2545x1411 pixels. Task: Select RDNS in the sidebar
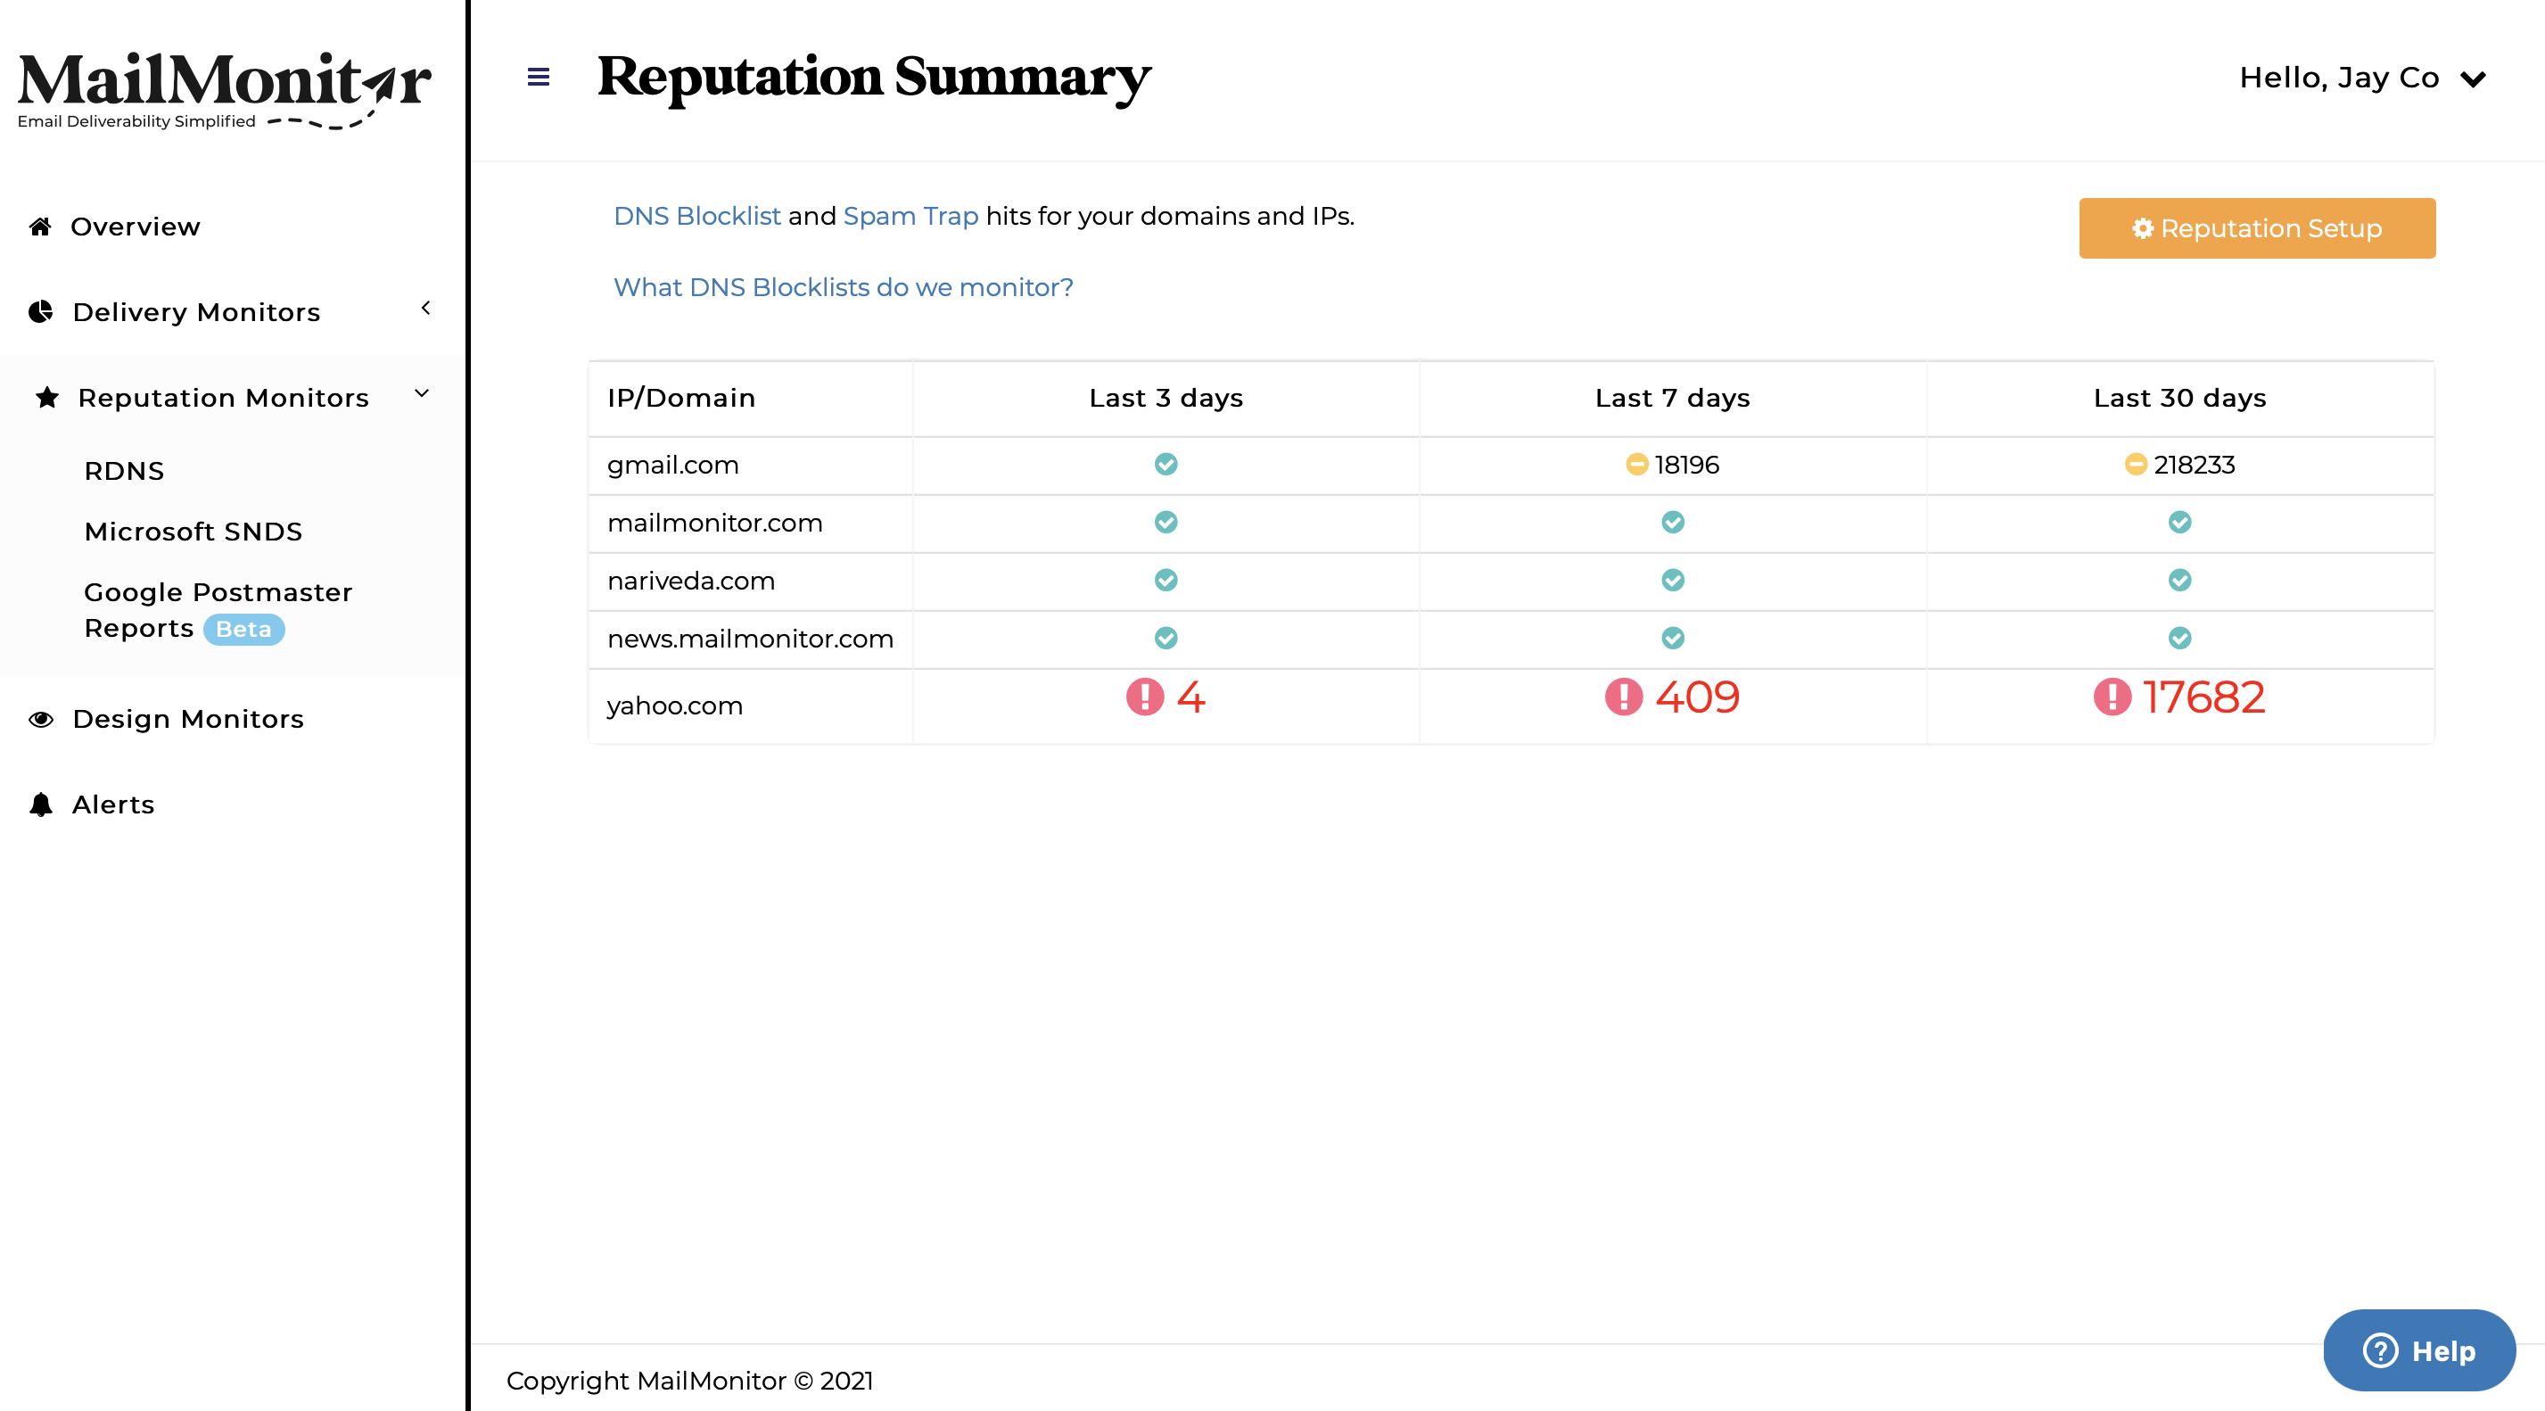(x=123, y=470)
